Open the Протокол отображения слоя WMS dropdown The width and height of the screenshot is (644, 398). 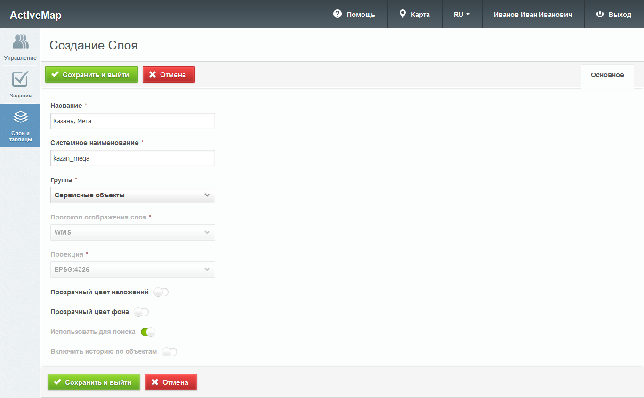[x=132, y=232]
